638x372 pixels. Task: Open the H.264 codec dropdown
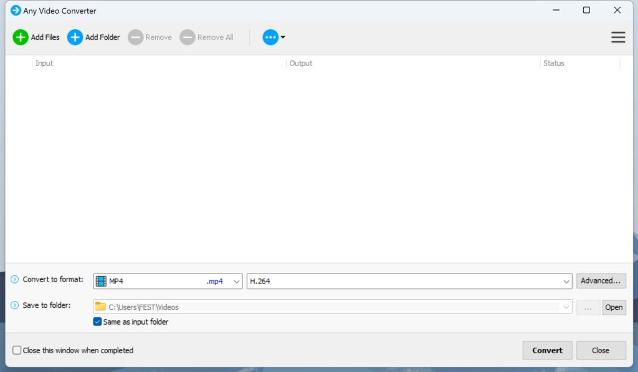(409, 281)
